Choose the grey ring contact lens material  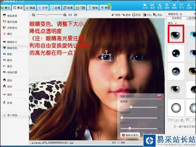[x=176, y=108]
